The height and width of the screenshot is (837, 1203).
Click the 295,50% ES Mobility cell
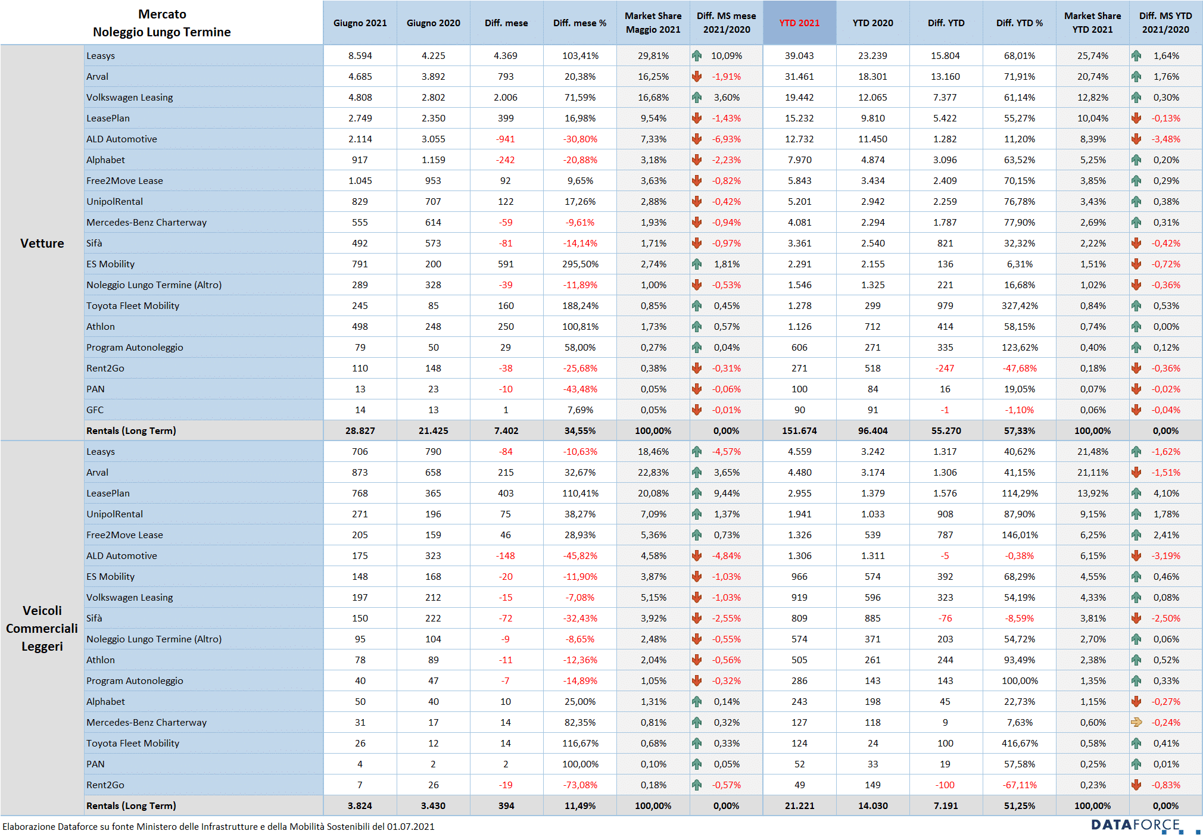(x=581, y=264)
